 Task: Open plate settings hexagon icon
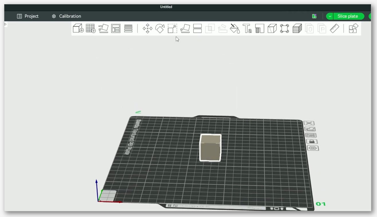pos(313,148)
